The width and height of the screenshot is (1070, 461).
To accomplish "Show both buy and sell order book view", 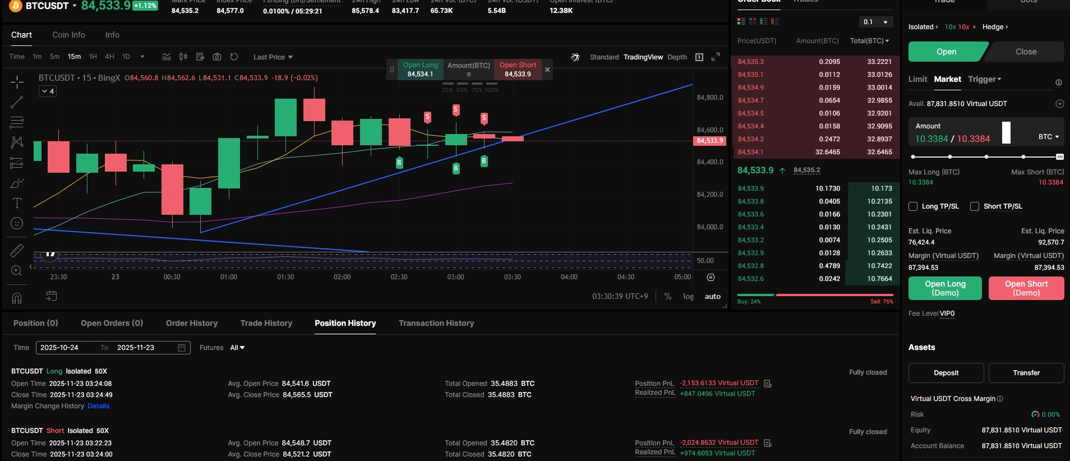I will (x=741, y=21).
